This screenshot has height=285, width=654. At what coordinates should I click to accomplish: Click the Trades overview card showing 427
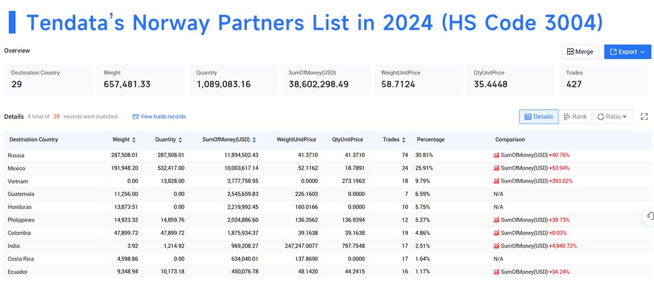tap(603, 80)
